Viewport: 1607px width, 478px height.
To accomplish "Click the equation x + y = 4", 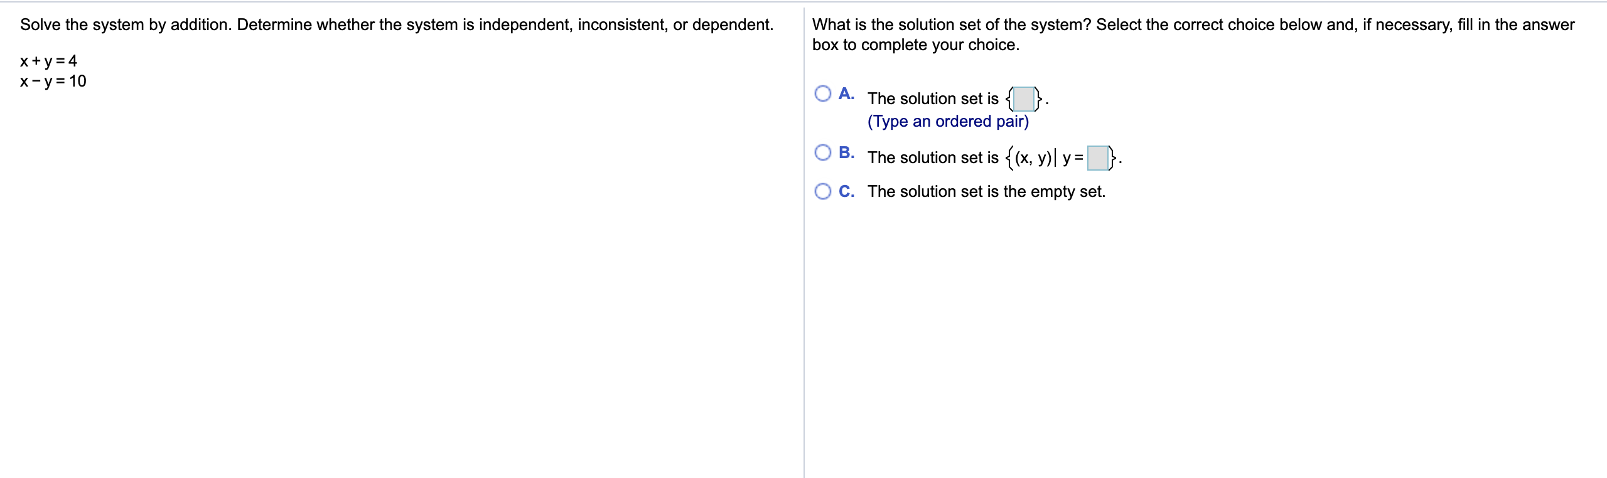I will tap(48, 61).
